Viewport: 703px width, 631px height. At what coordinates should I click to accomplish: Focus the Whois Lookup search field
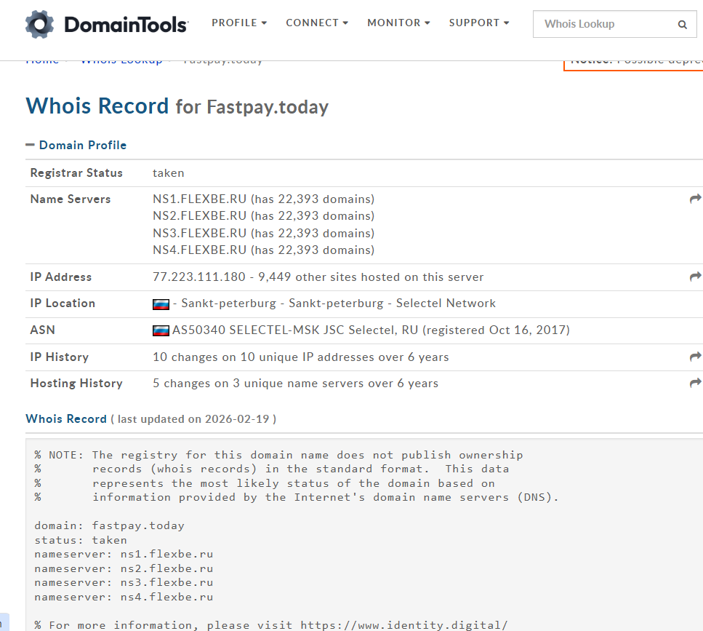click(x=603, y=24)
